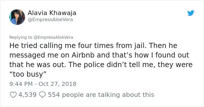The height and width of the screenshot is (107, 204).
Task: Click the 'Oct 27, 2018' date
Action: click(57, 84)
